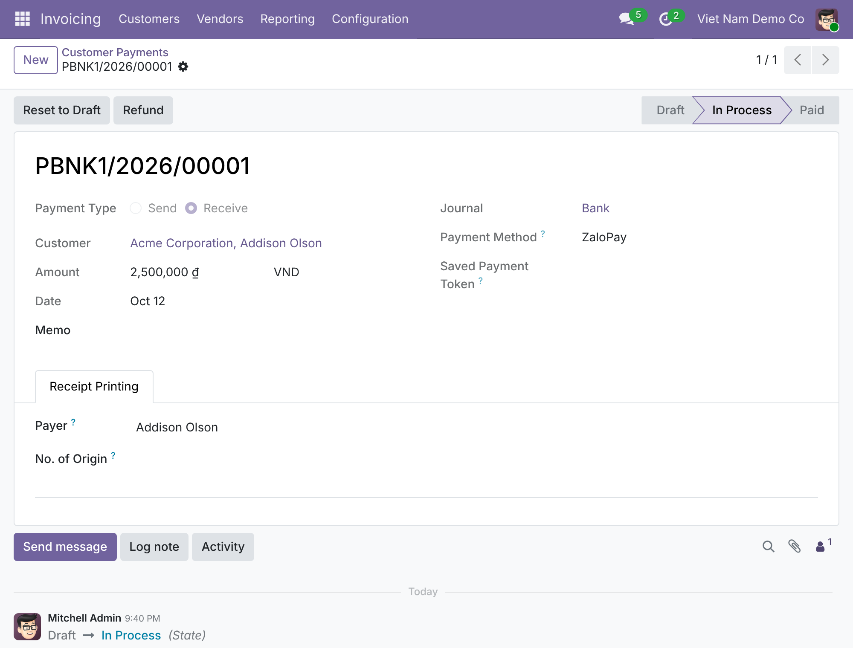Screen dimensions: 853x648
Task: Open the Mitchell Admin user avatar menu
Action: [827, 20]
